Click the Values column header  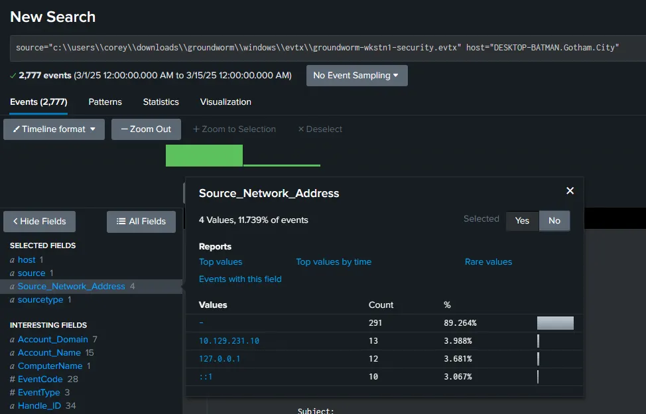[213, 305]
